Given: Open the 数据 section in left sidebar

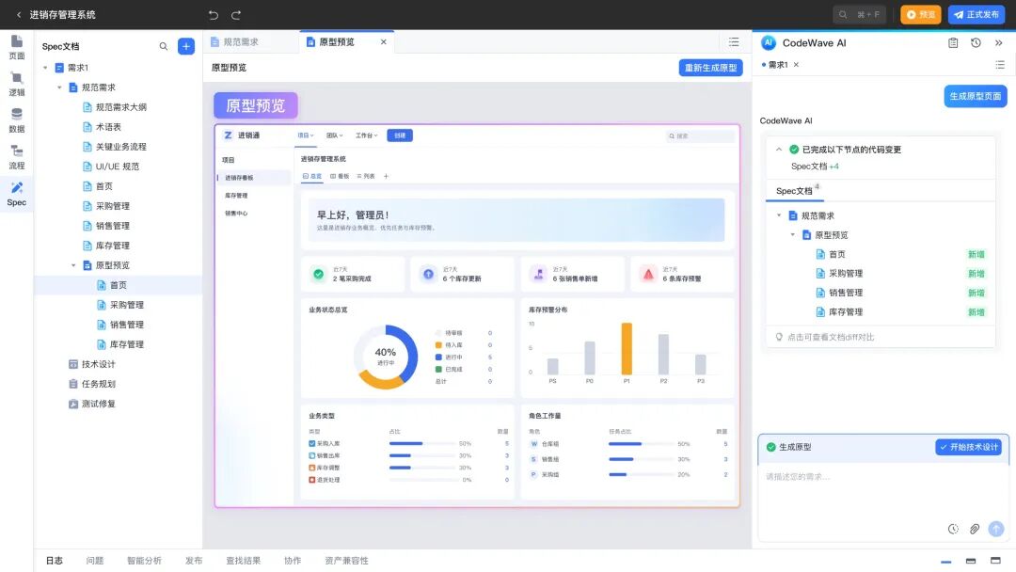Looking at the screenshot, I should 16,120.
